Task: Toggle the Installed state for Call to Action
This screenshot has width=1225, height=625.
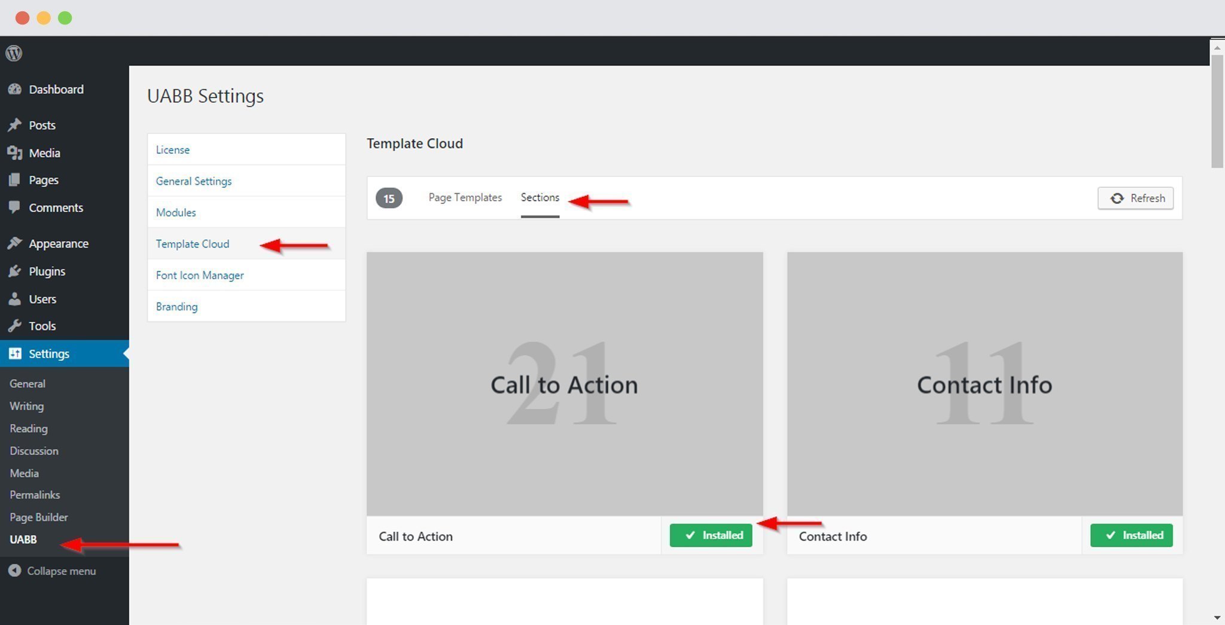Action: point(711,535)
